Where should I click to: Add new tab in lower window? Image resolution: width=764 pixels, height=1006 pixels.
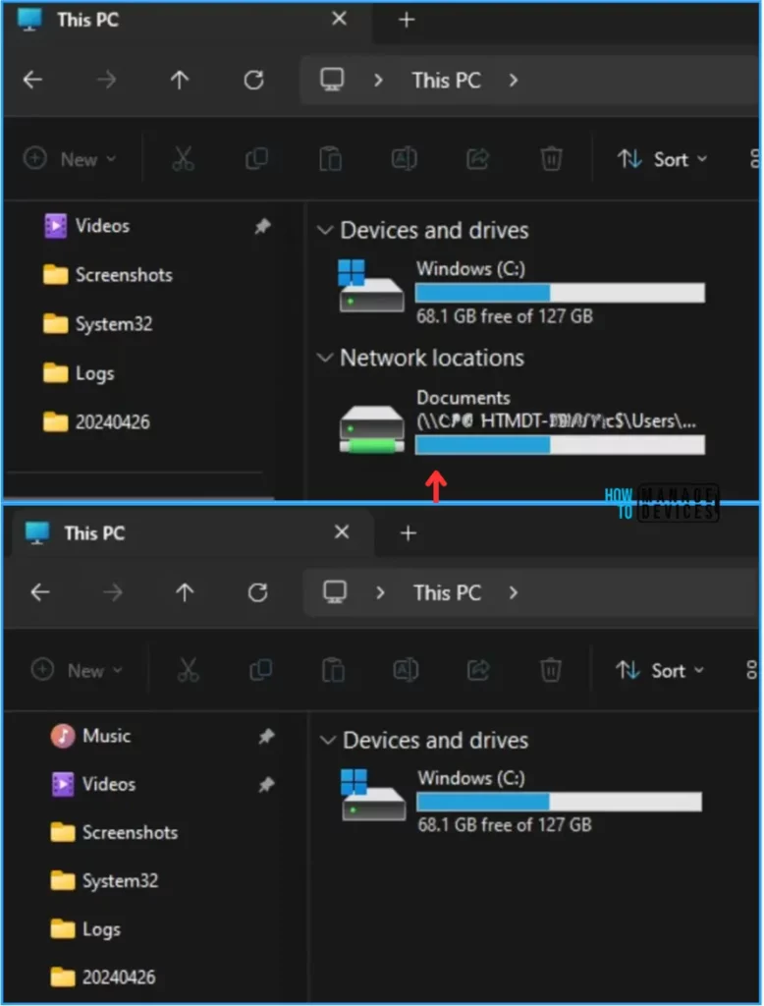pyautogui.click(x=409, y=533)
